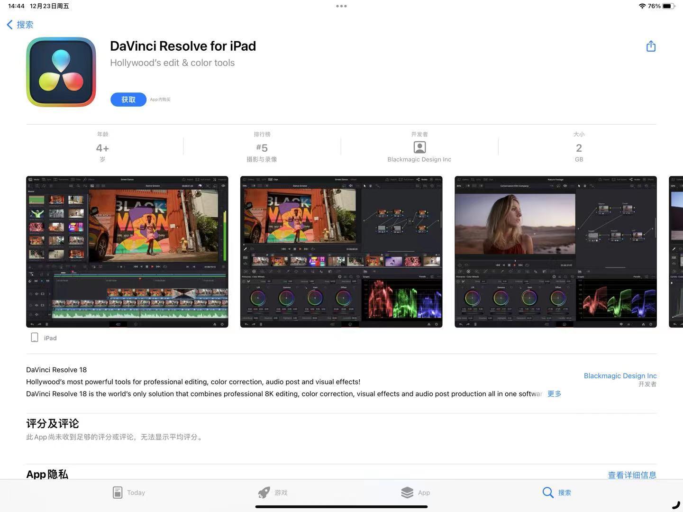
Task: Tap the 获取 download button
Action: [x=128, y=99]
